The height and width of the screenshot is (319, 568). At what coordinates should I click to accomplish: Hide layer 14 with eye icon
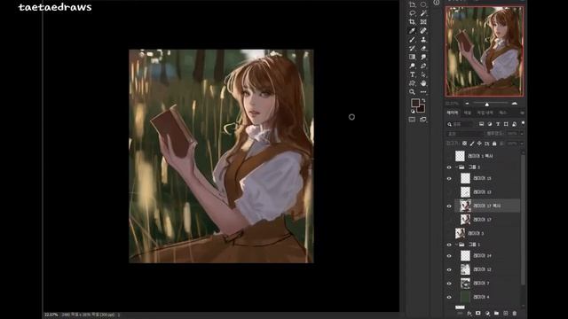pos(449,256)
